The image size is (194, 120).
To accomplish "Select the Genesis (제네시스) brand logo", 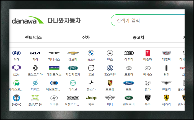I will (54, 53).
